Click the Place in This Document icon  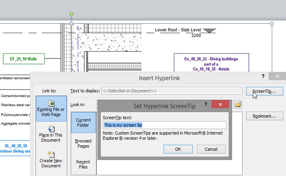pyautogui.click(x=51, y=129)
